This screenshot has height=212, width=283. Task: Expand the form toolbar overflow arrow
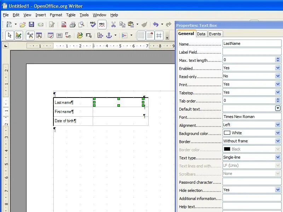167,36
